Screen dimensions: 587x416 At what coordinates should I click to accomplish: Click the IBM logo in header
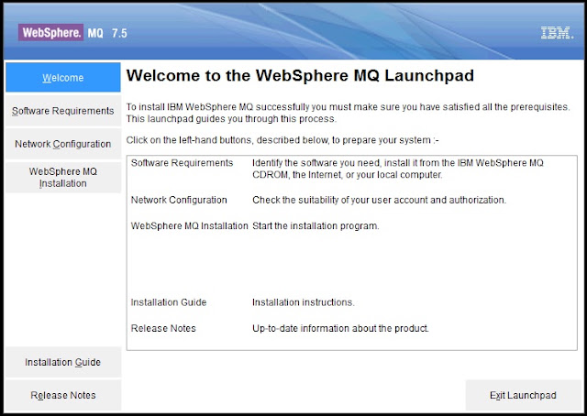557,33
